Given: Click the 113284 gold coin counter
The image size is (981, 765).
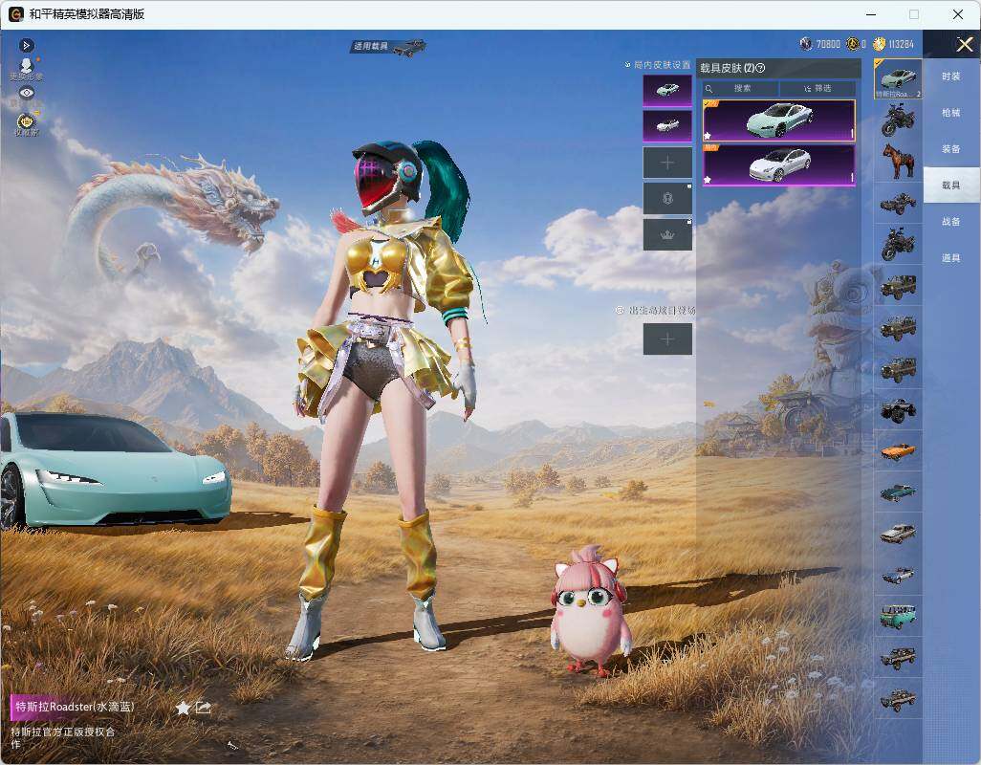Looking at the screenshot, I should coord(893,44).
